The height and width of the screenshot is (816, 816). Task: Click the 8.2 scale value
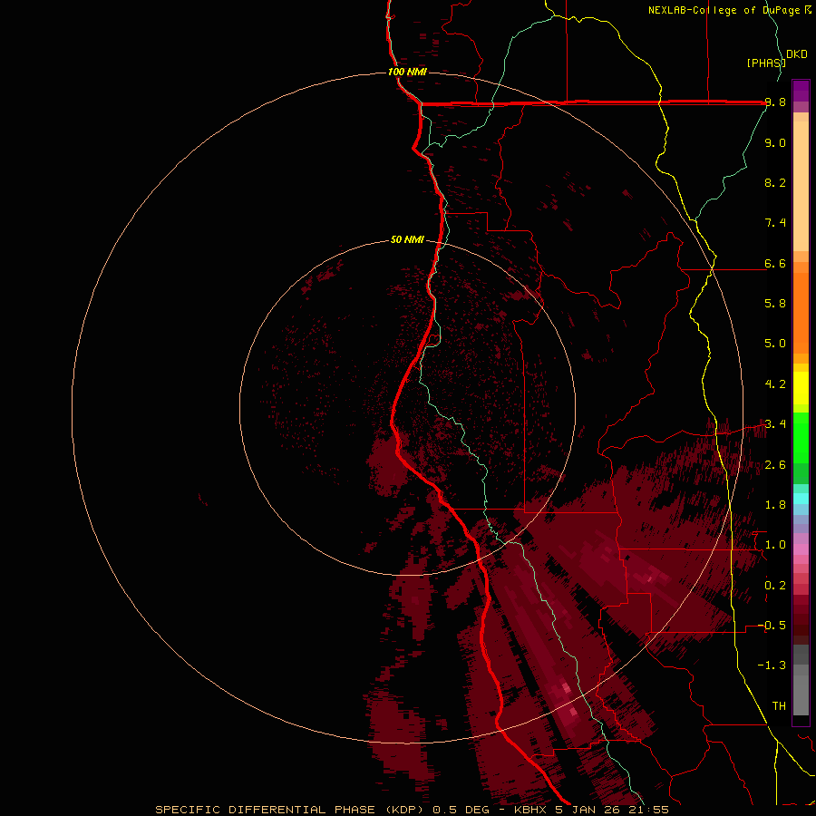pos(775,182)
